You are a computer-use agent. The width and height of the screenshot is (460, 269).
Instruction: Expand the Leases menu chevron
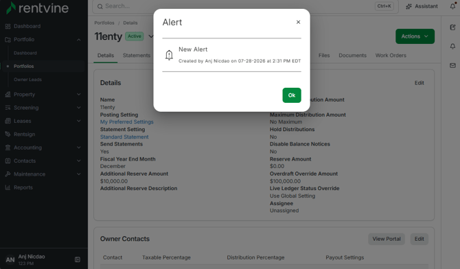(79, 121)
